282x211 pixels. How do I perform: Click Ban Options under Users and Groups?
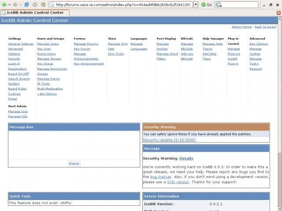[47, 94]
